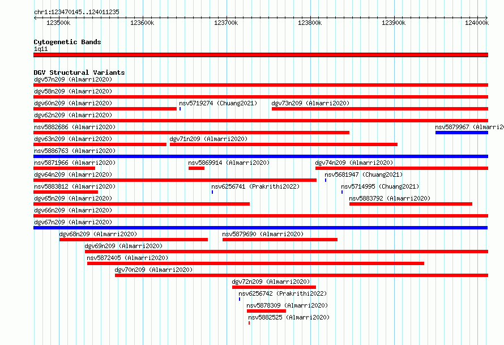Select the Cytogenetic Bands track title
The width and height of the screenshot is (504, 345).
click(67, 42)
